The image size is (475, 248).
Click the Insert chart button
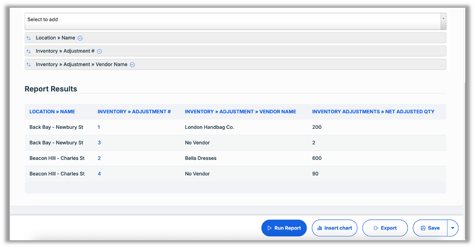334,228
